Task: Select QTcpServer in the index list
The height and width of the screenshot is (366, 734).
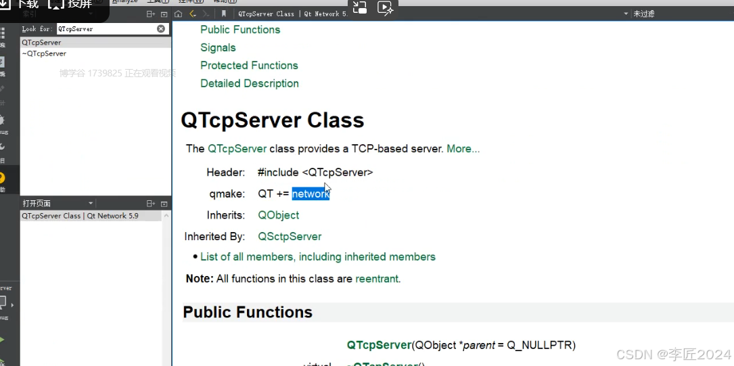Action: click(x=95, y=43)
